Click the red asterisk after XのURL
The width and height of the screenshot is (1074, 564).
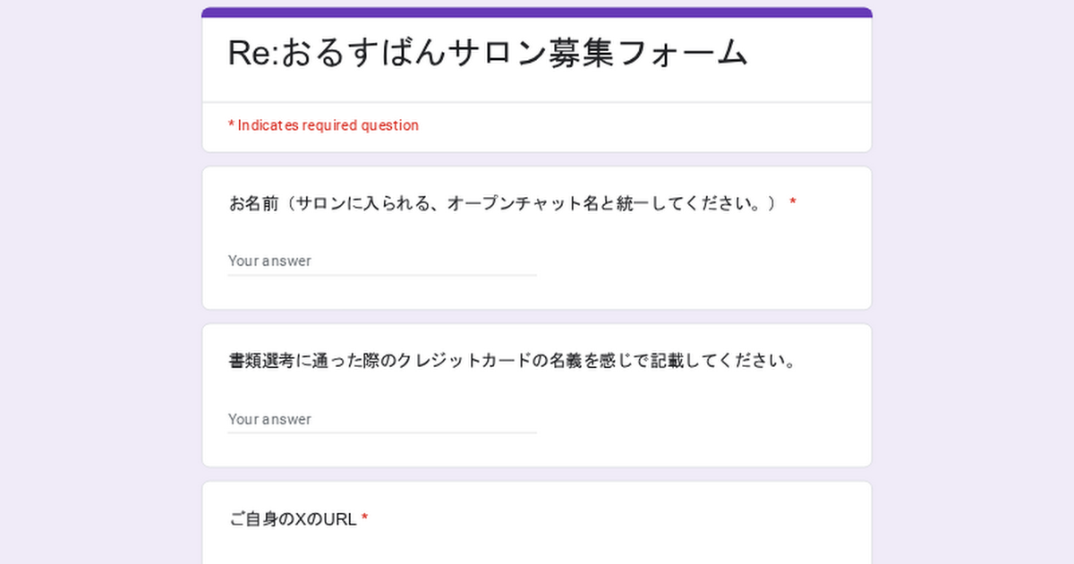pos(365,519)
